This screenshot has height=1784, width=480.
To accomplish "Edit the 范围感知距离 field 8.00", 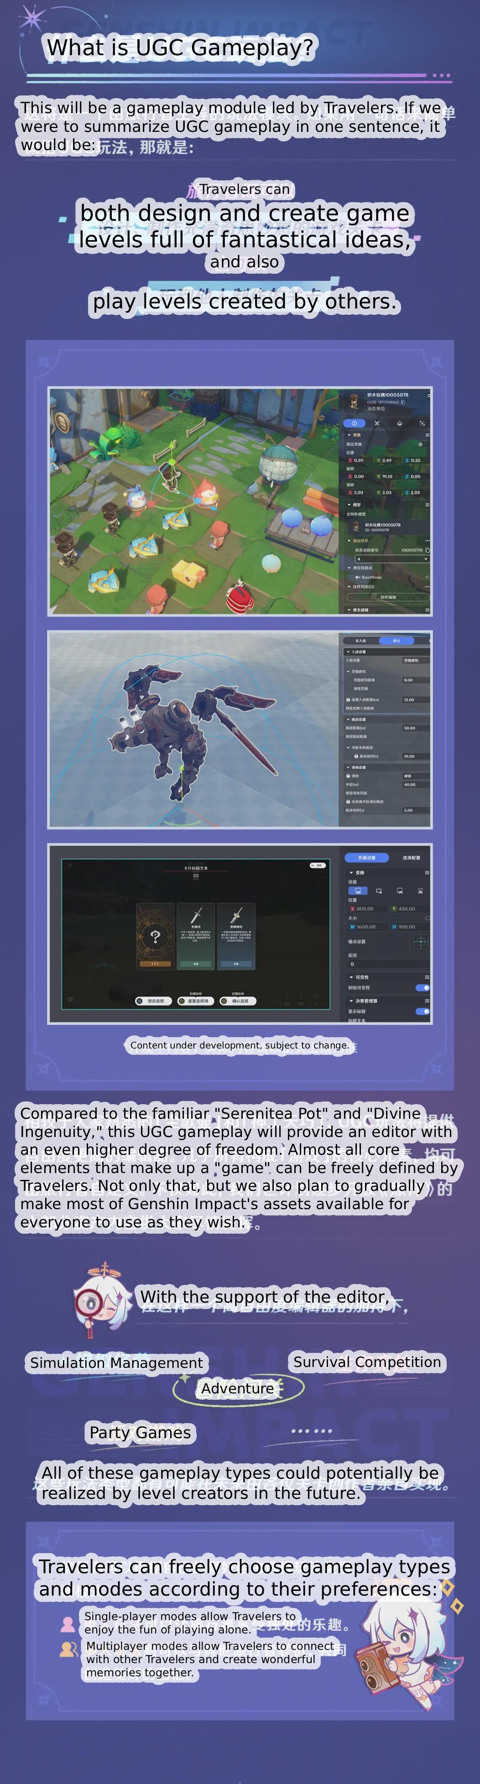I will point(416,680).
